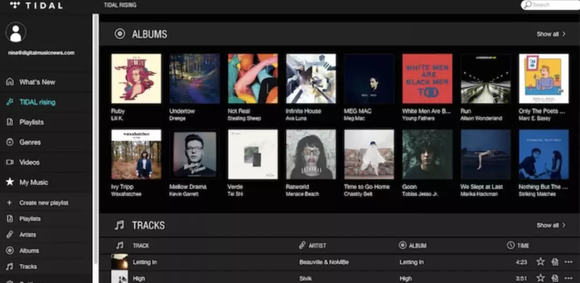Open the Undertow album cover
The image size is (580, 283).
tap(194, 78)
